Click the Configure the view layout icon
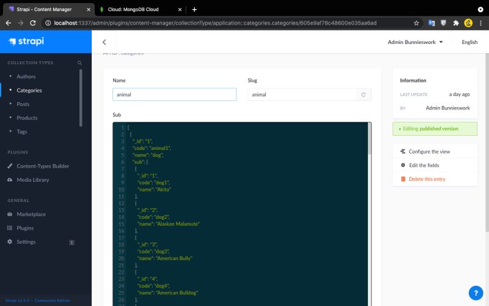Image resolution: width=489 pixels, height=306 pixels. [x=403, y=151]
